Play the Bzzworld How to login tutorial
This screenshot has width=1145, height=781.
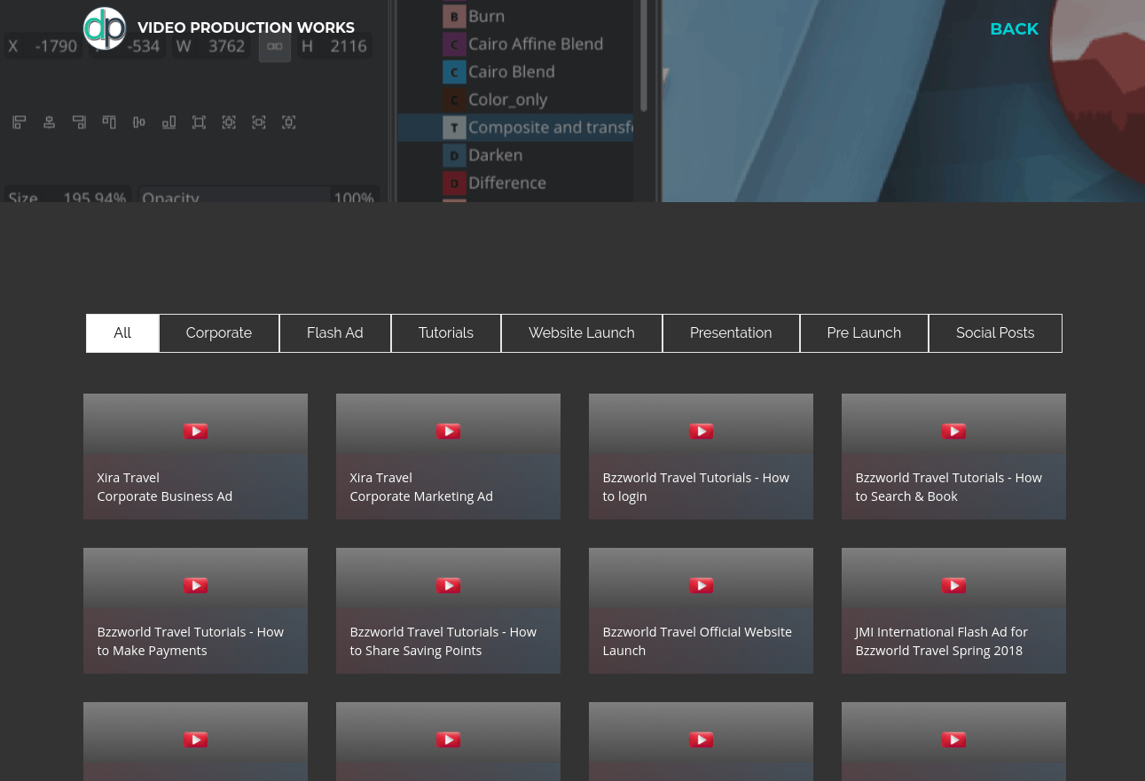701,432
